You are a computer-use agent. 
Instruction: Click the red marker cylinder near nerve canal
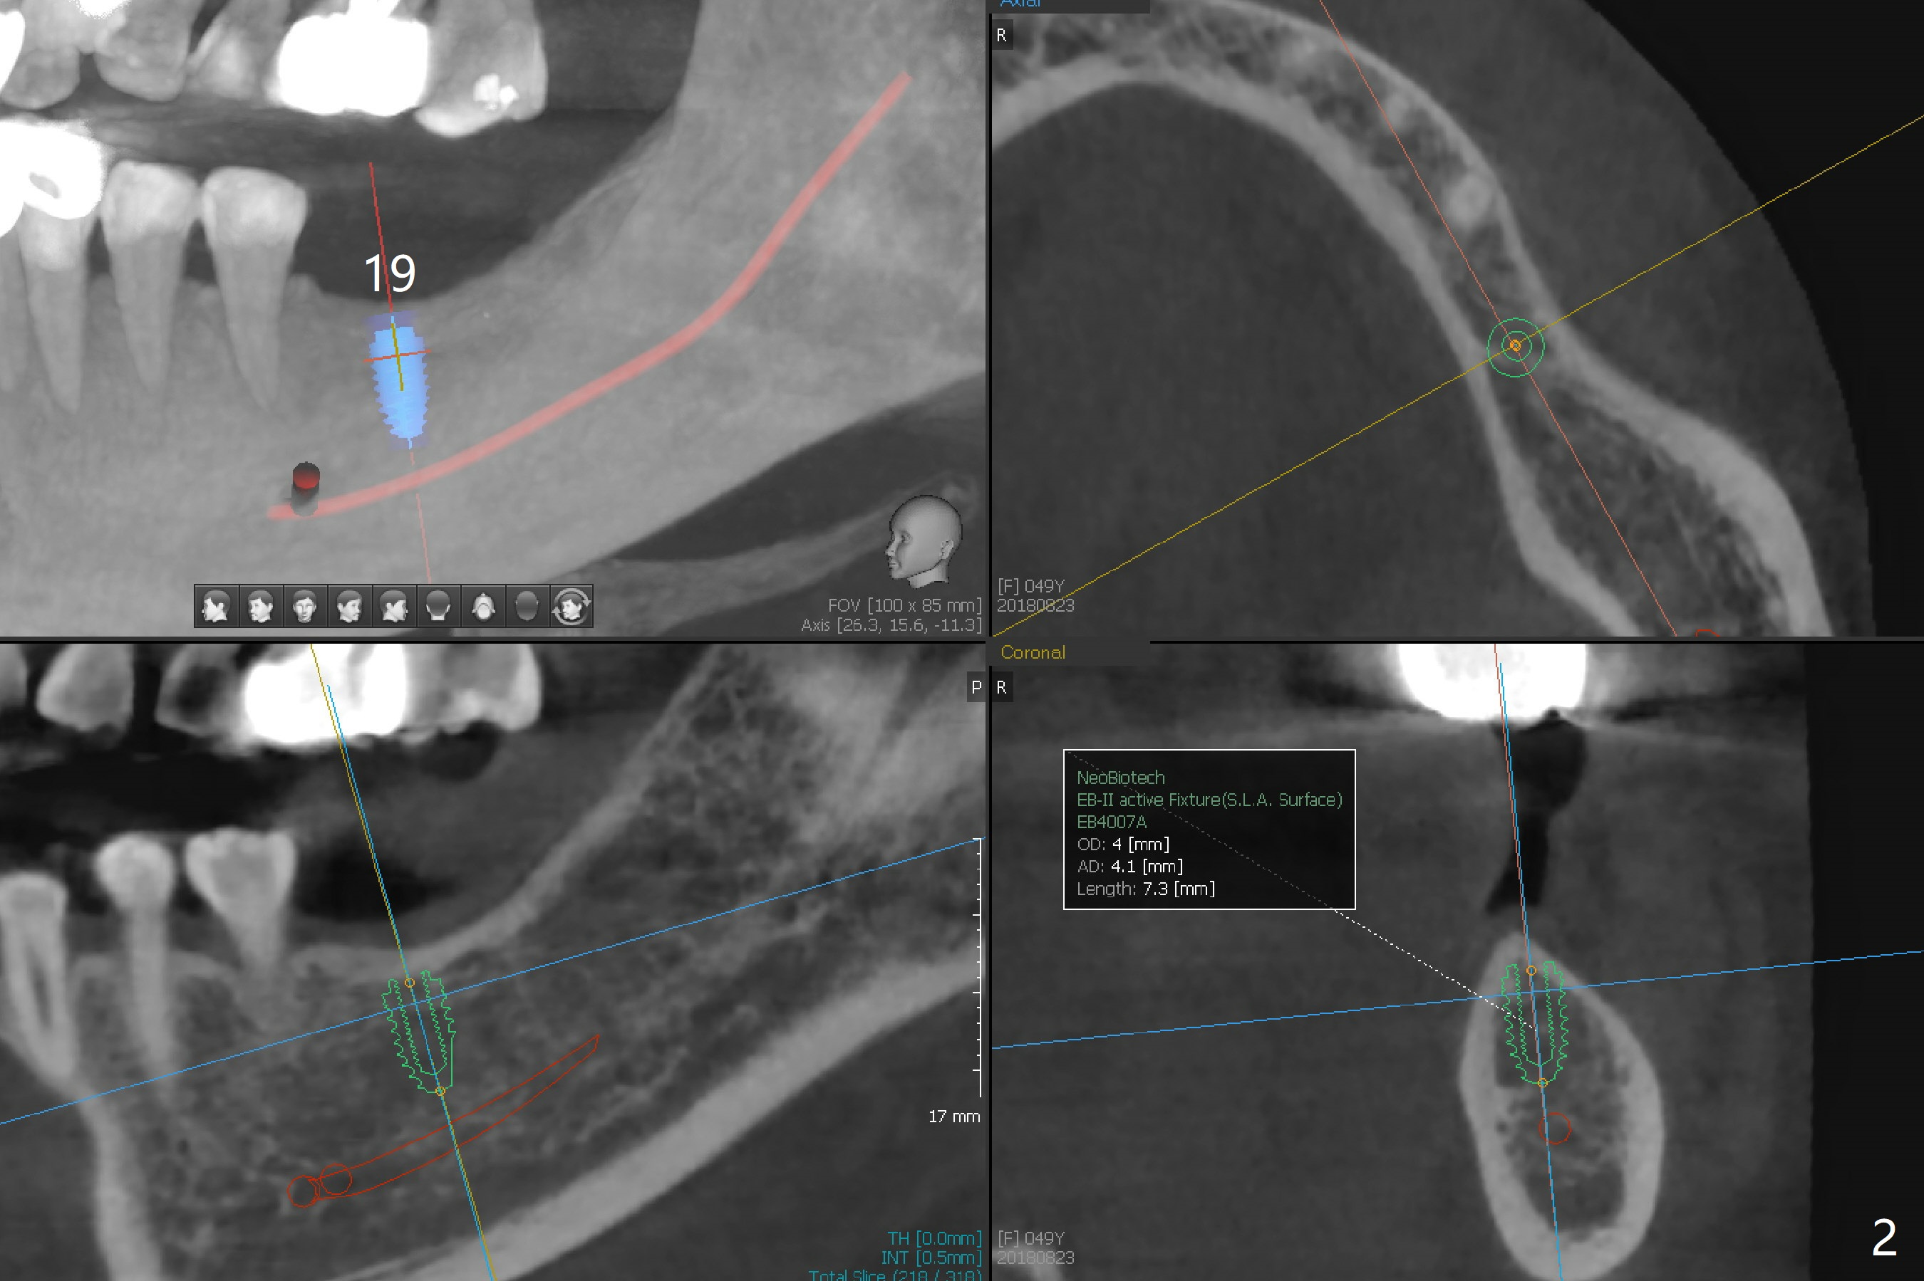click(305, 487)
